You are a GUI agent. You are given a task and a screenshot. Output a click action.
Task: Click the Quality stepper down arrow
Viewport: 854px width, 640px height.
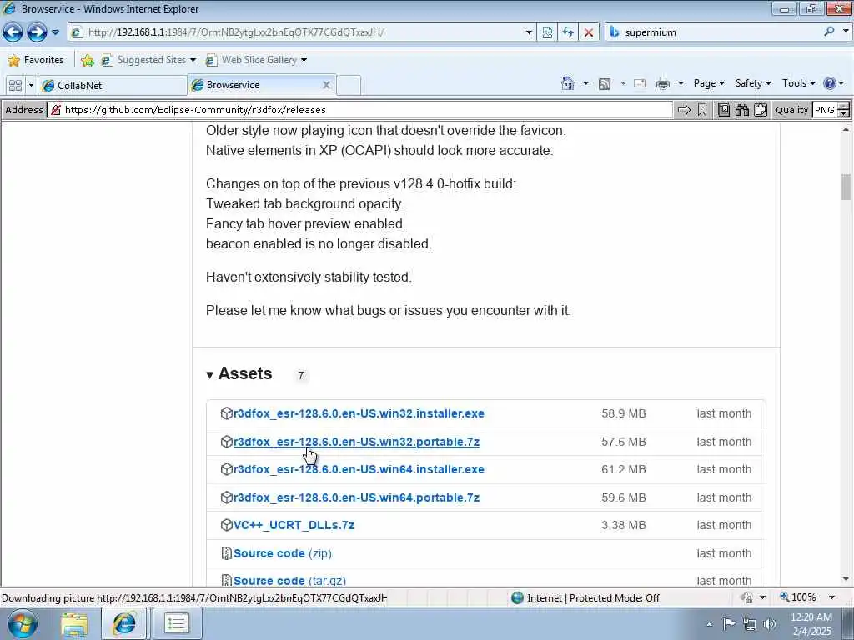pos(844,113)
